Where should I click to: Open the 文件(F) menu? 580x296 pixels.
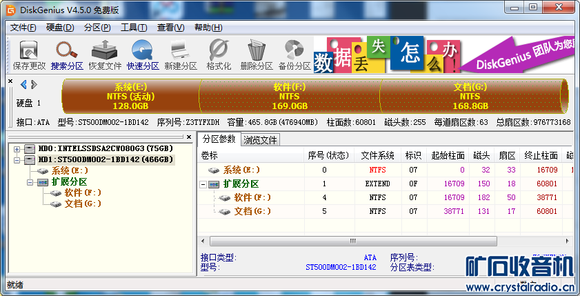tap(23, 28)
